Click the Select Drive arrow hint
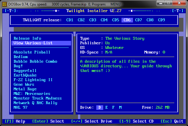 pyautogui.click(x=92, y=121)
